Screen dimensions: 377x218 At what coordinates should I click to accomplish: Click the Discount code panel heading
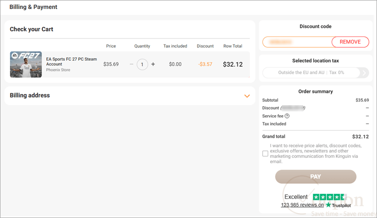tap(316, 27)
